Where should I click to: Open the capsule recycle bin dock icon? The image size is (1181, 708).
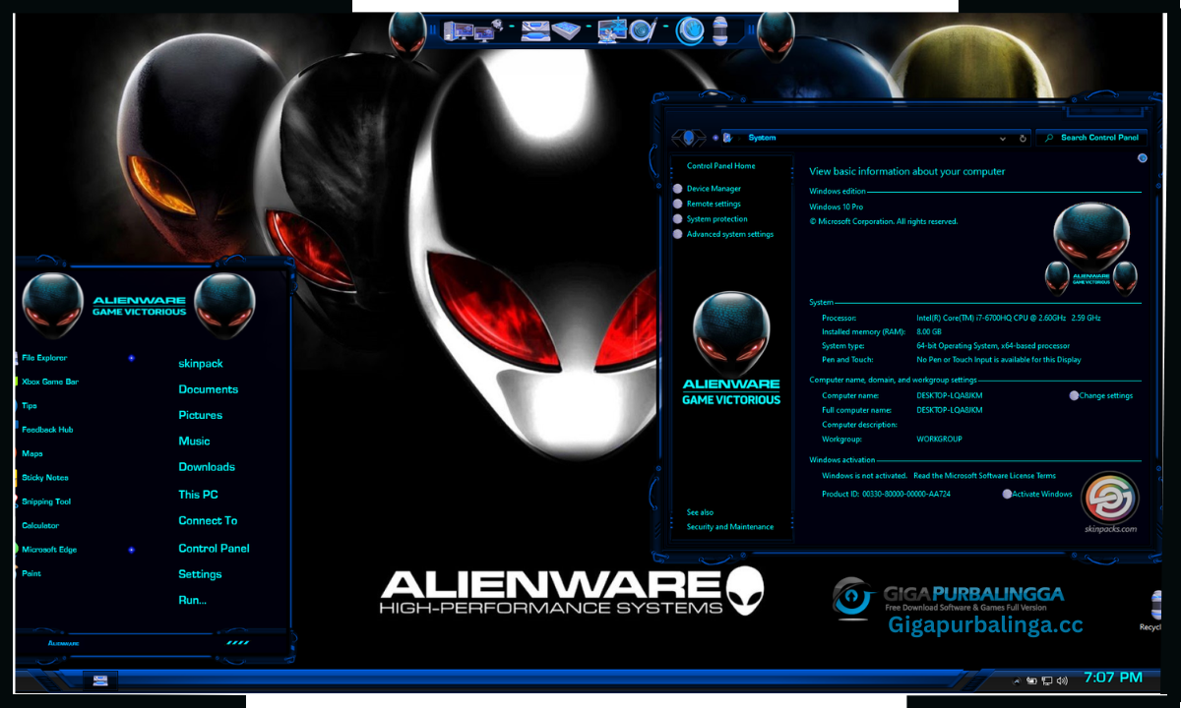pos(720,30)
